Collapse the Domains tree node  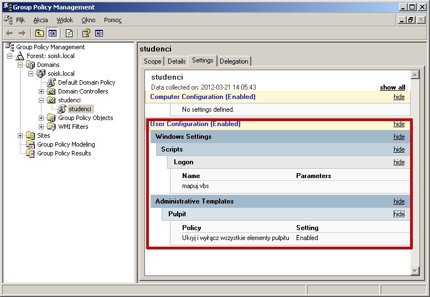(x=20, y=65)
